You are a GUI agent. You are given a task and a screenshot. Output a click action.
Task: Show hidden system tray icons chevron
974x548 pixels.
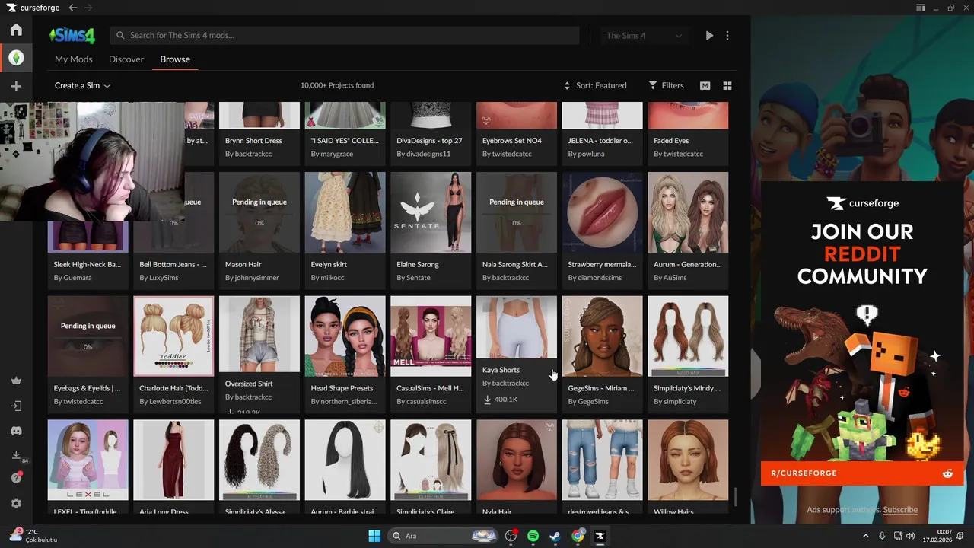click(866, 536)
